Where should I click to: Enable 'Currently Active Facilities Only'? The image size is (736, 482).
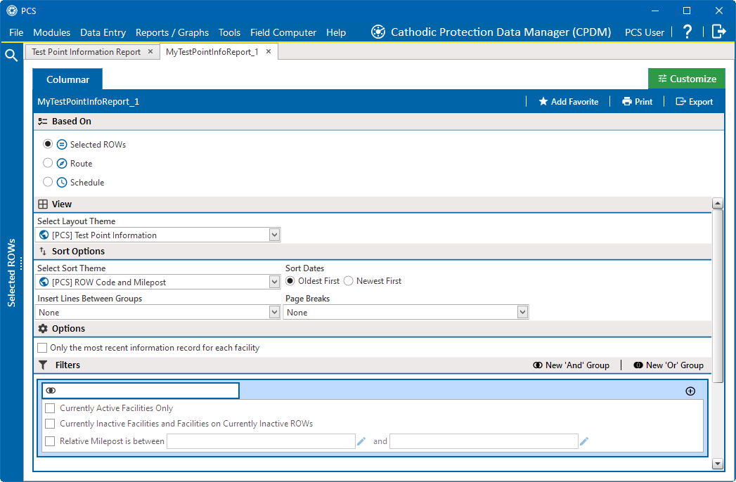[x=50, y=408]
